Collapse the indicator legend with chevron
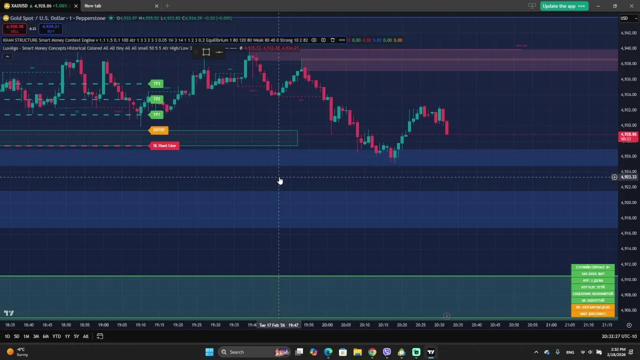Image resolution: width=640 pixels, height=360 pixels. tap(7, 56)
